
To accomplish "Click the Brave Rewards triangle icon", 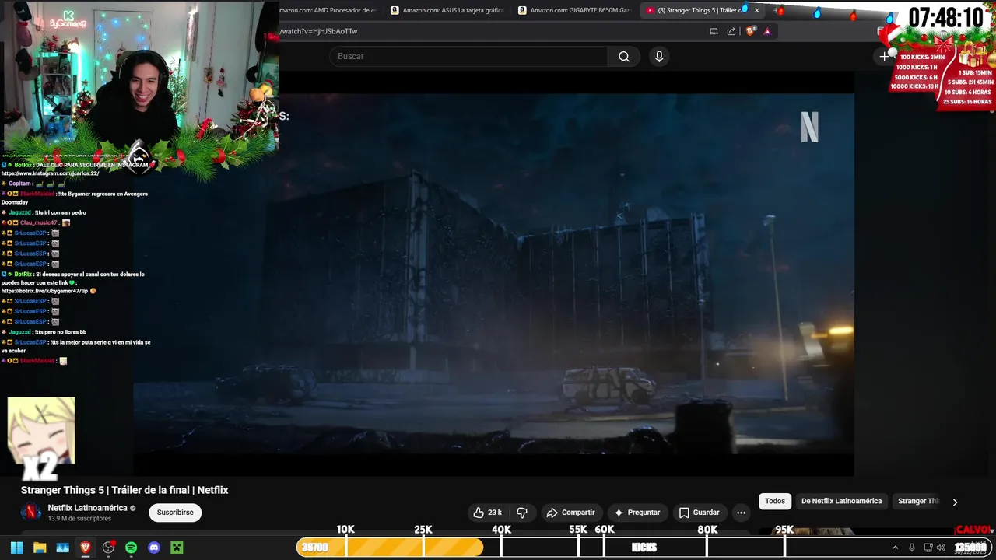I will (767, 31).
